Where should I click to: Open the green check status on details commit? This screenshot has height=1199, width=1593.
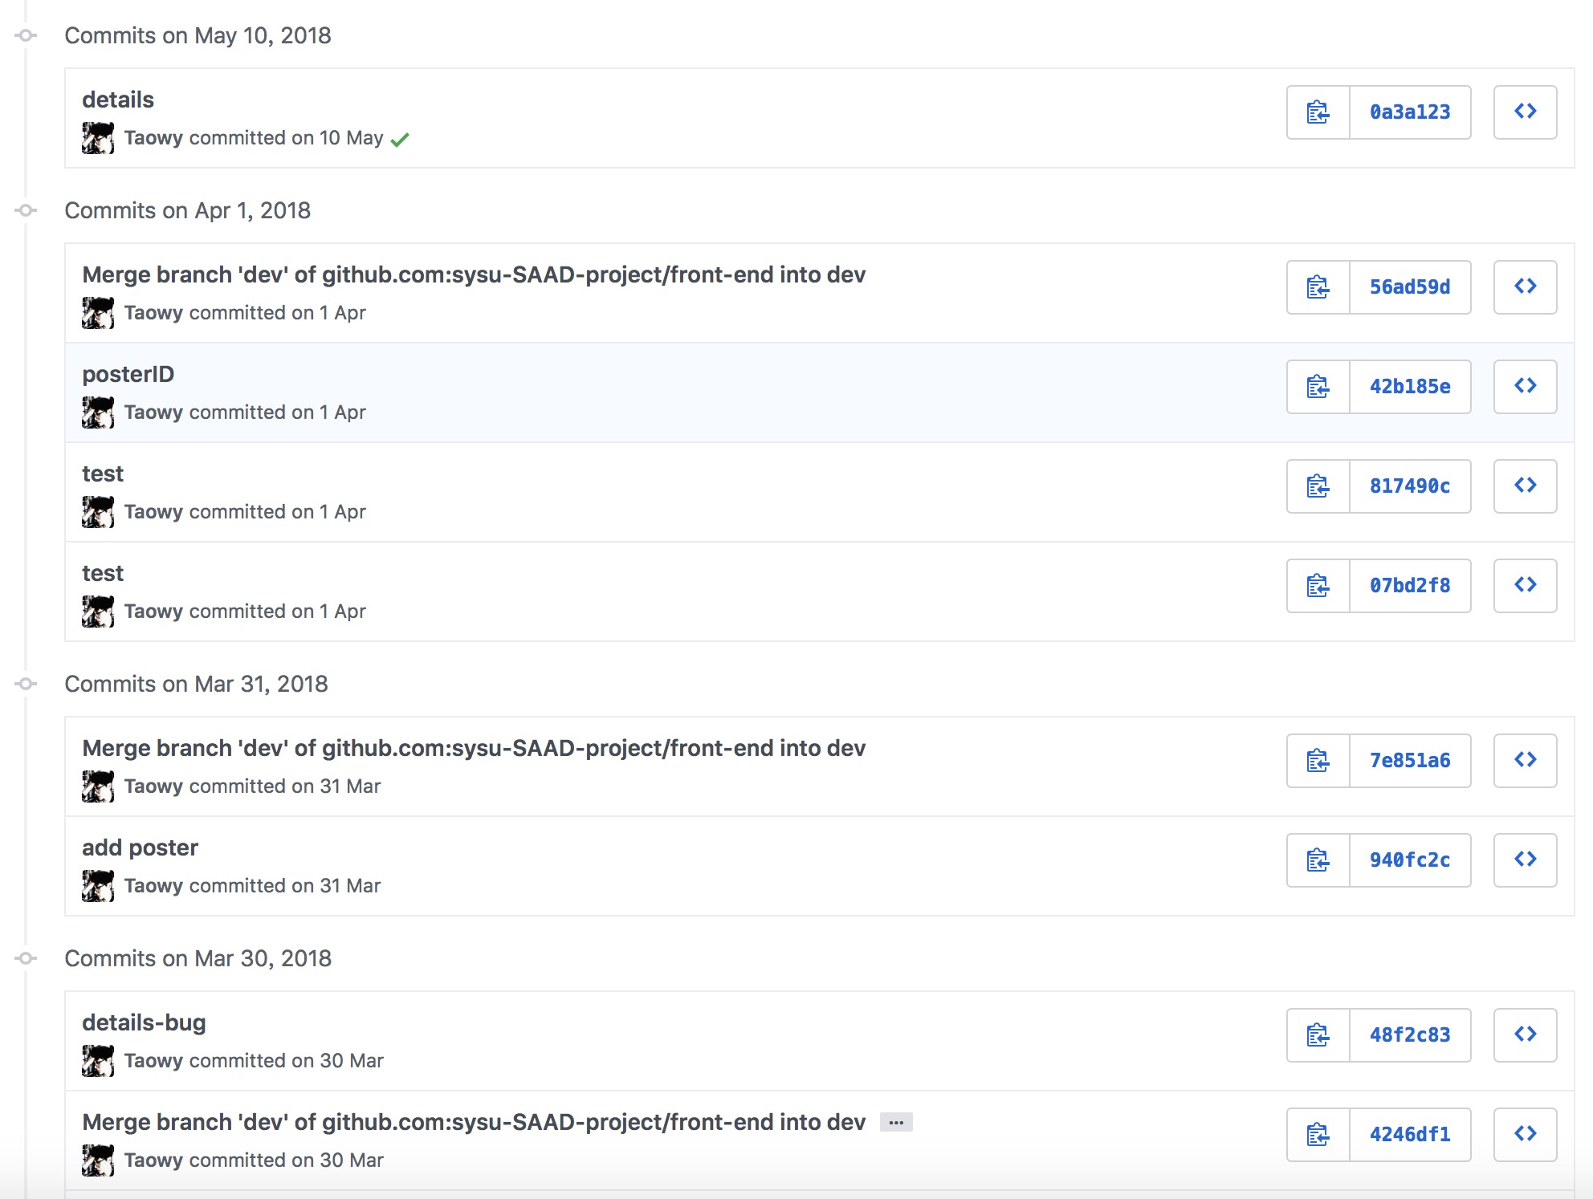pyautogui.click(x=400, y=140)
